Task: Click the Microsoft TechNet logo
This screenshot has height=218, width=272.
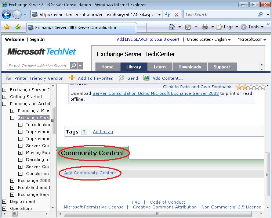Action: pos(41,51)
